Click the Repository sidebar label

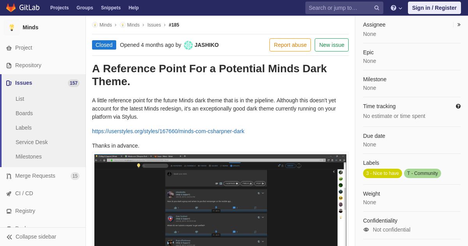(x=28, y=65)
